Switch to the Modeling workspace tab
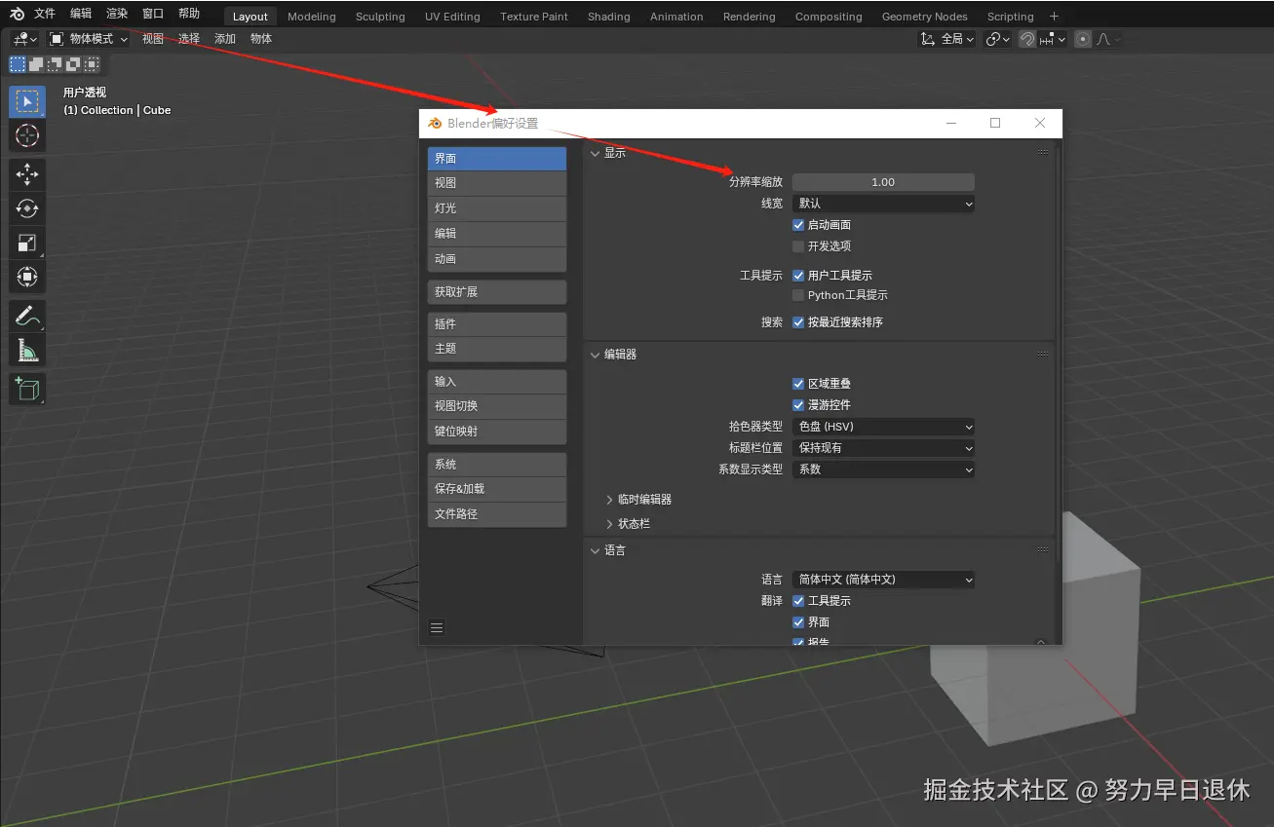 tap(311, 17)
